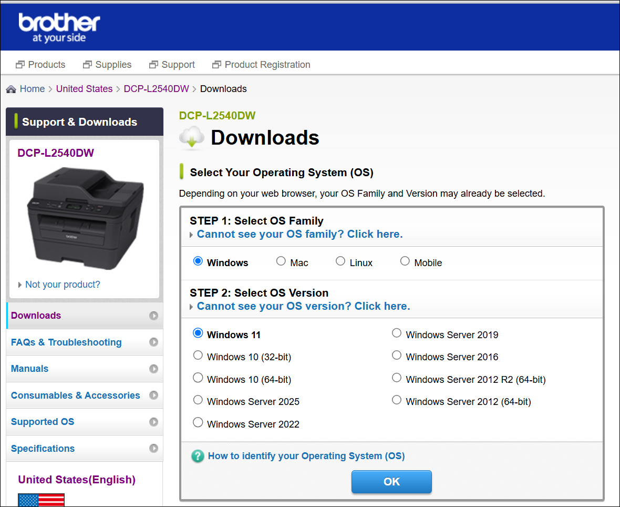The height and width of the screenshot is (507, 620).
Task: Click the green DCP-L2540DW heading above Downloads
Action: click(217, 116)
